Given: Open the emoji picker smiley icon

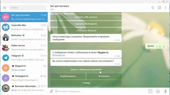Looking at the screenshot, I should click(158, 91).
